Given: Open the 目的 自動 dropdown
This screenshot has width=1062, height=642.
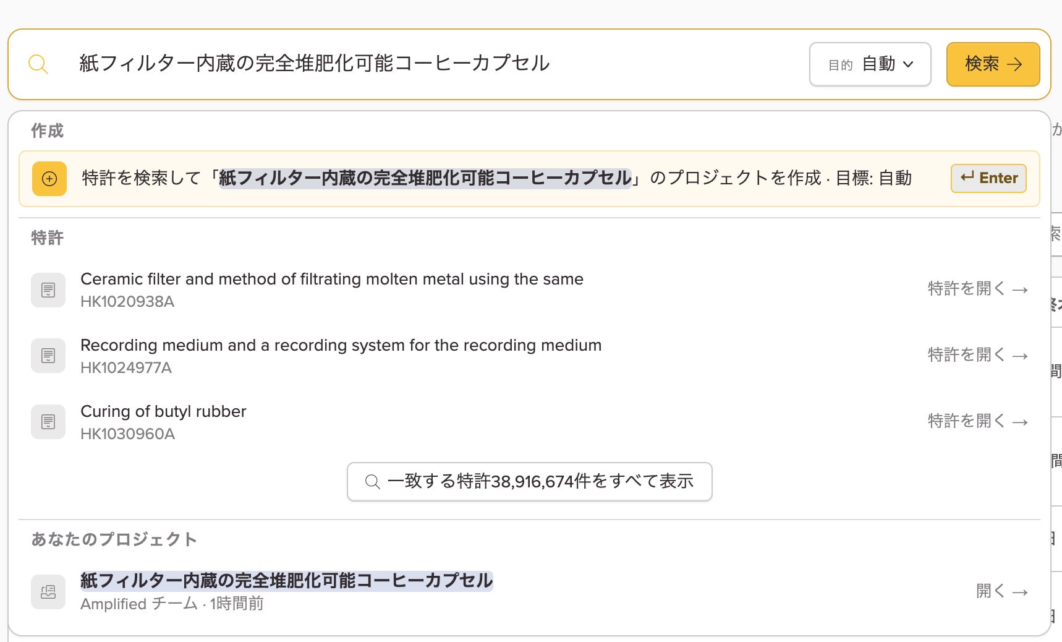Looking at the screenshot, I should pos(870,64).
